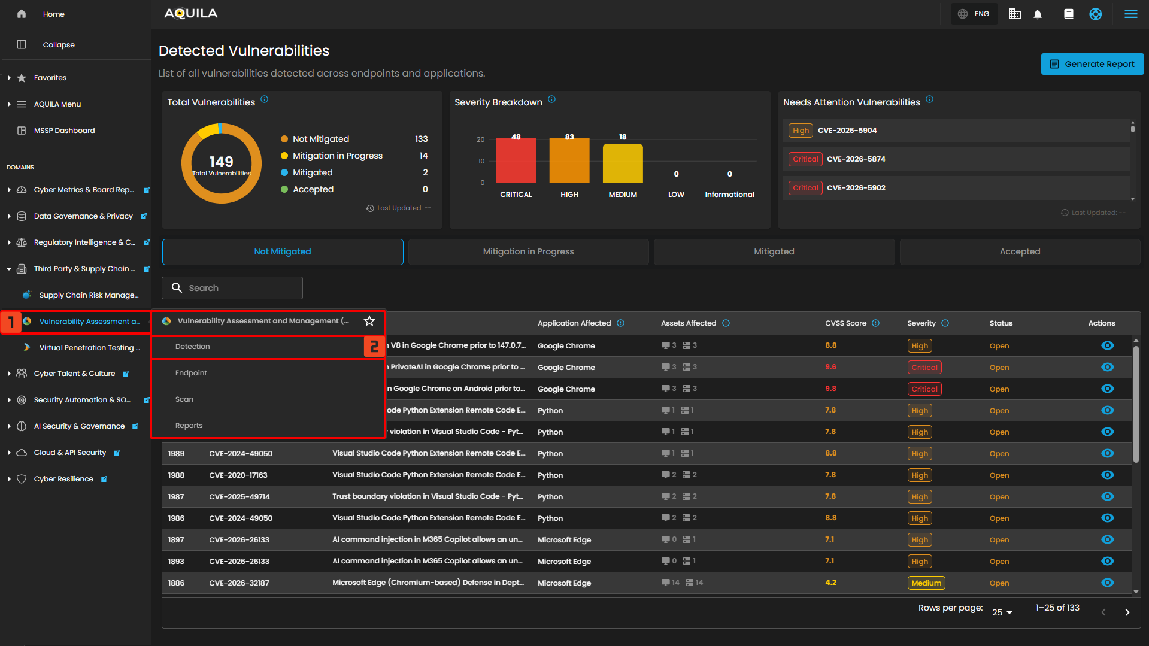
Task: Expand Security Automation domain
Action: coord(9,400)
